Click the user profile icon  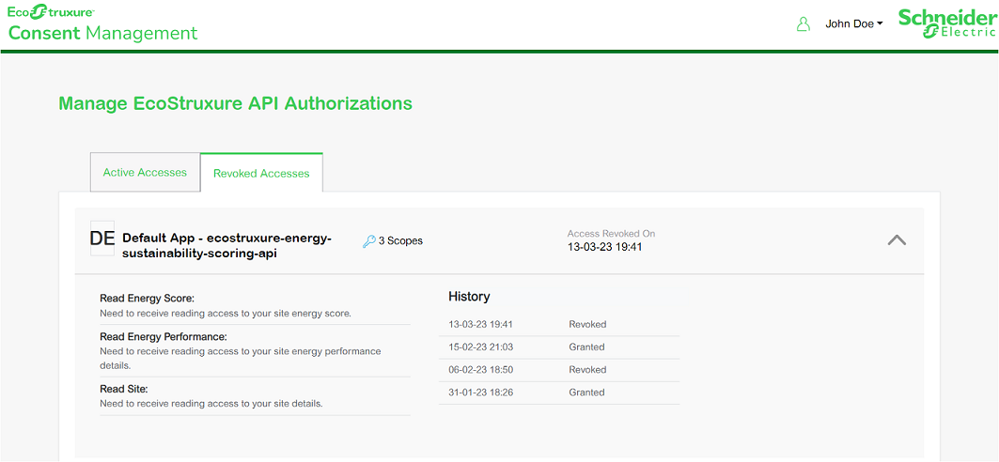click(x=804, y=24)
